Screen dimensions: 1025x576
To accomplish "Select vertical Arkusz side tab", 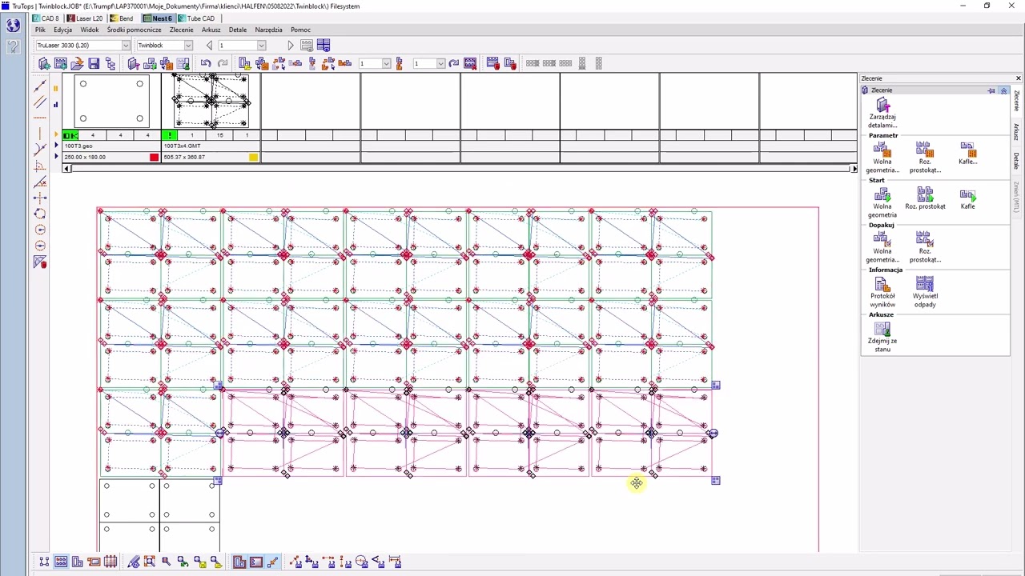I will pos(1016,131).
